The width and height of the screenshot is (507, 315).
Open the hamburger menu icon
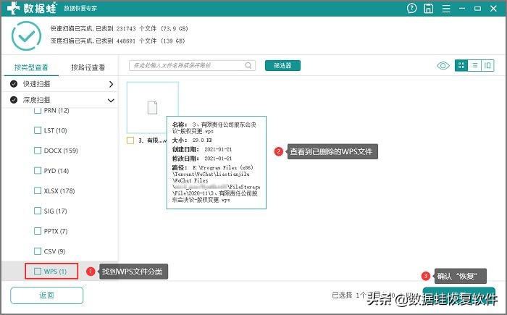click(446, 9)
